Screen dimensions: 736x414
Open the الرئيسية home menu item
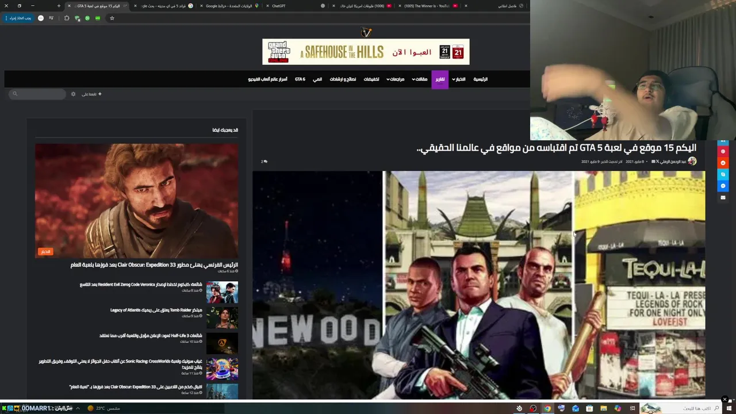[480, 79]
